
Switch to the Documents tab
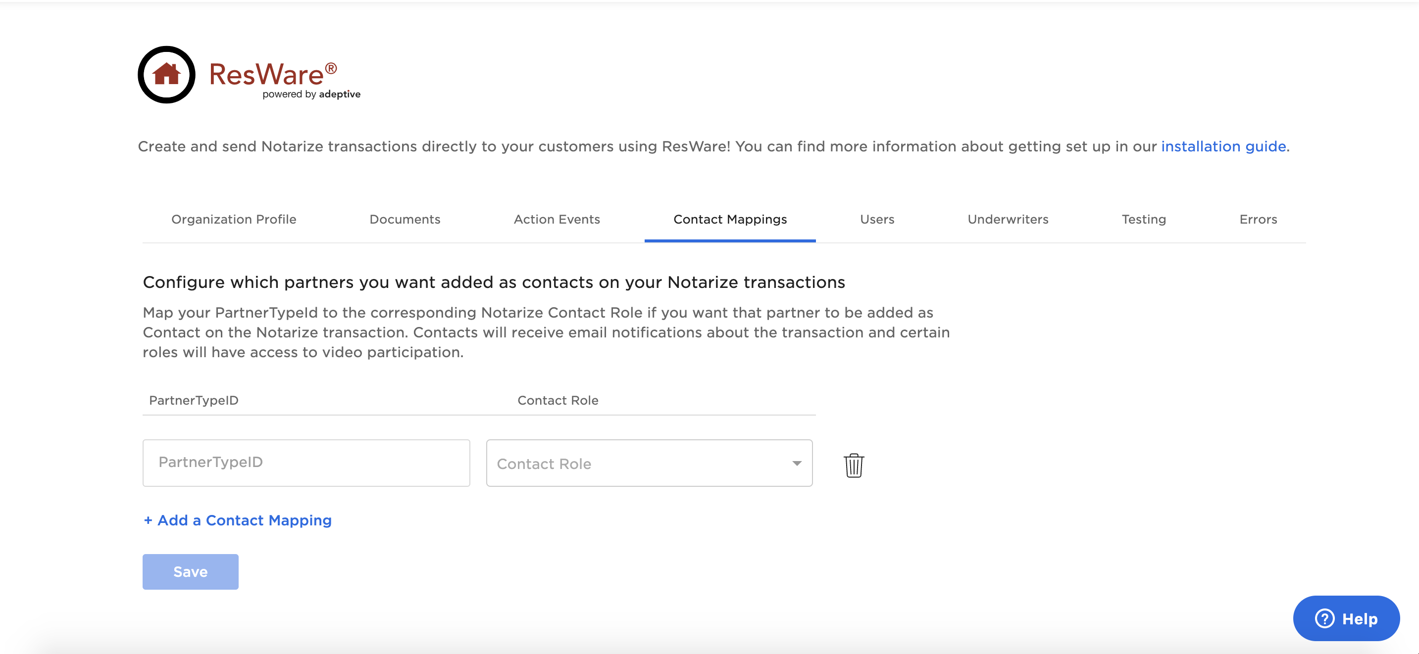tap(405, 219)
